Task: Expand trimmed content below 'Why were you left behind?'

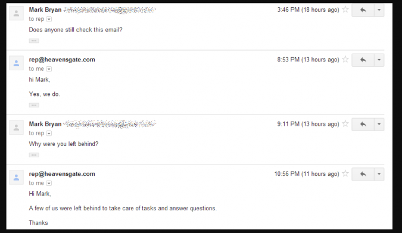Action: 34,155
